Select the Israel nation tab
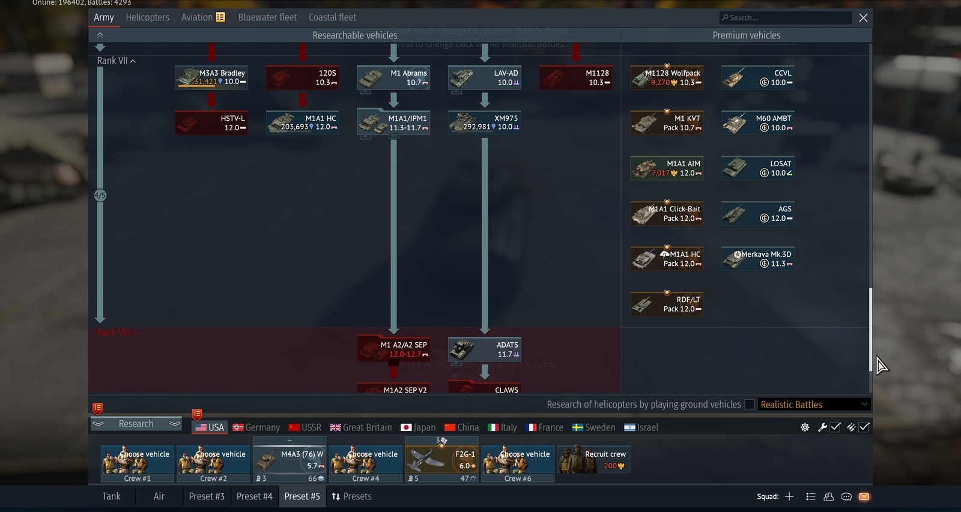The height and width of the screenshot is (512, 961). tap(641, 427)
